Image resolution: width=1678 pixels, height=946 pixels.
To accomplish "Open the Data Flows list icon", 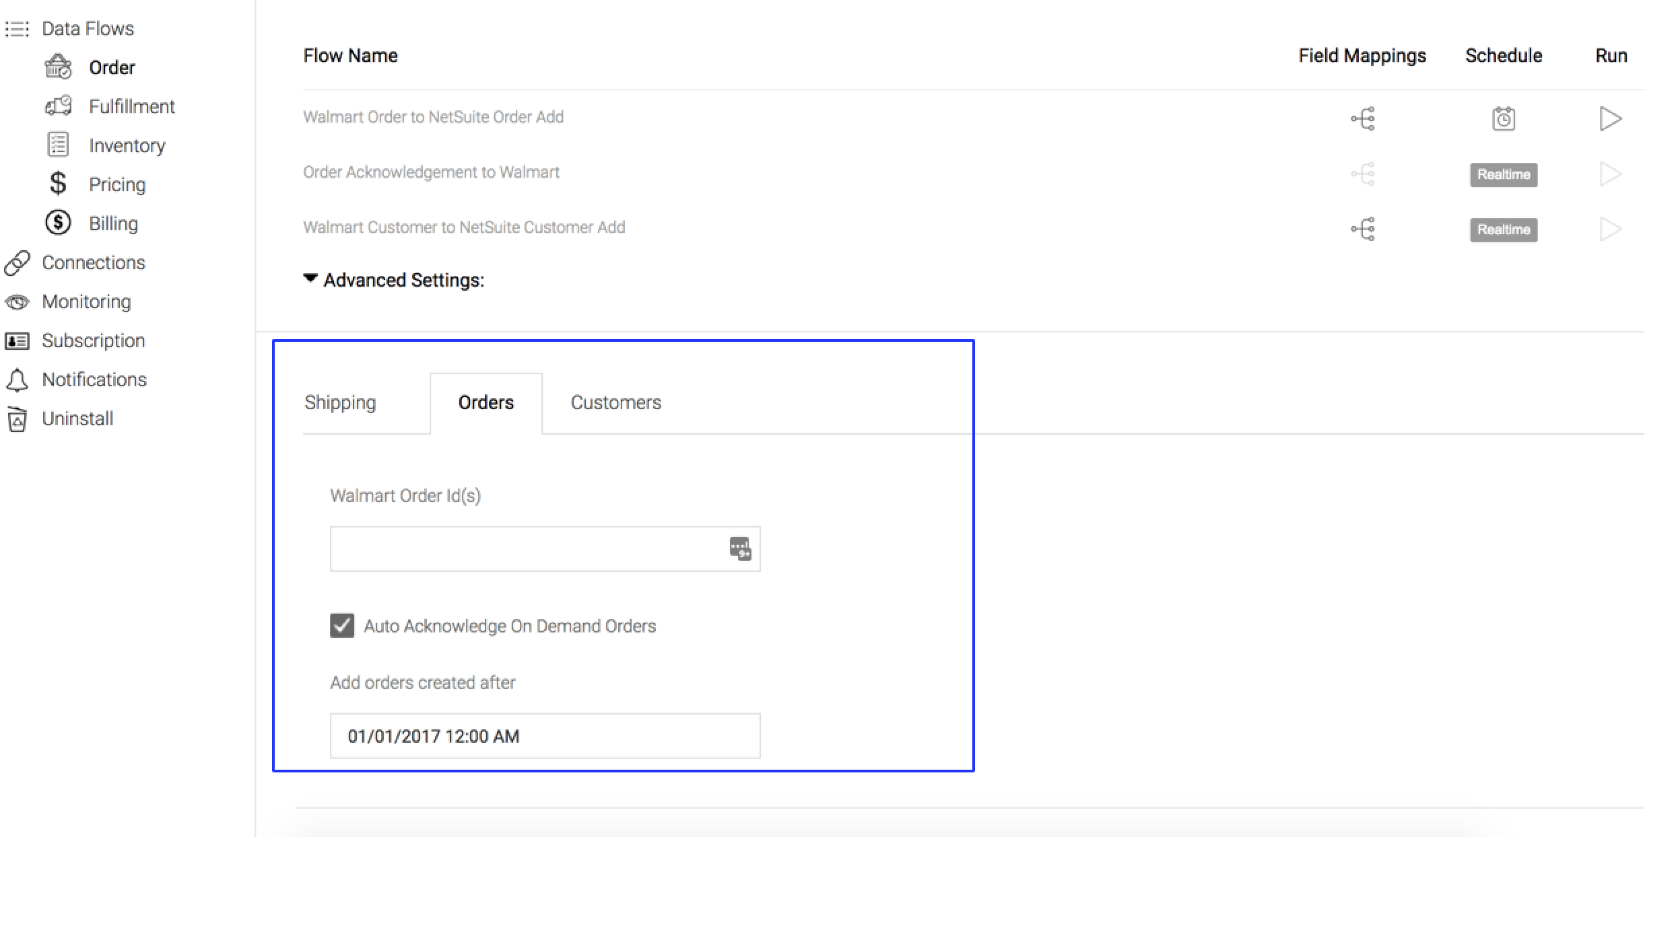I will [17, 29].
